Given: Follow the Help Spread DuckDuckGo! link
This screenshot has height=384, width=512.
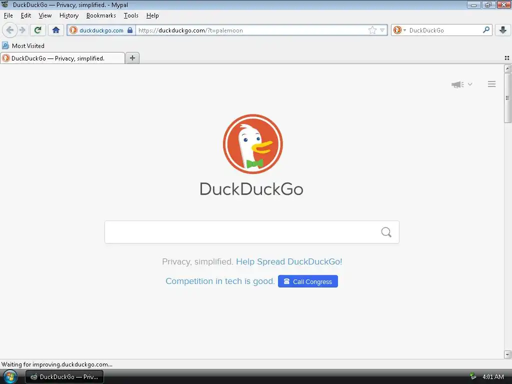Looking at the screenshot, I should 289,261.
